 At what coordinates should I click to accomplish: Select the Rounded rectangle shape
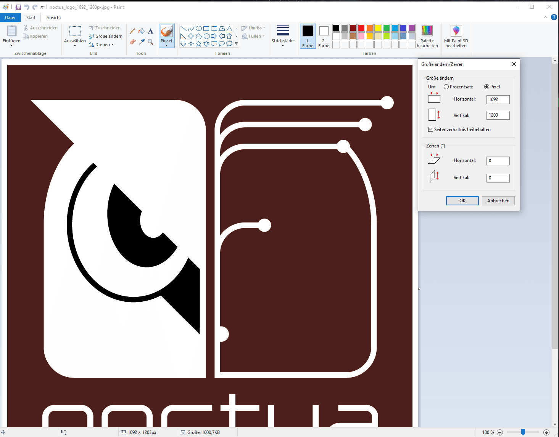[214, 29]
